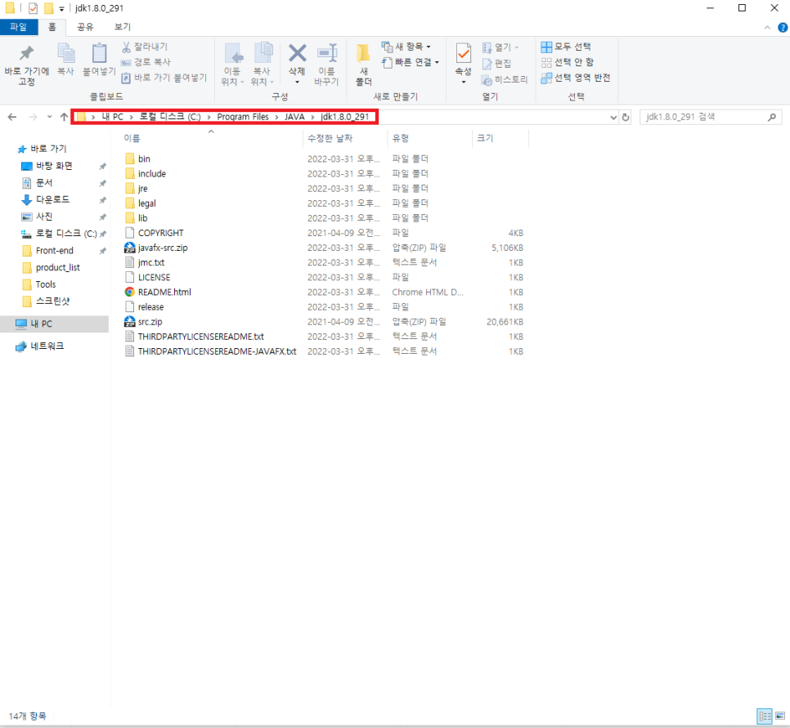Pin folder to Quick access (바로 가기에 고정)

point(27,65)
